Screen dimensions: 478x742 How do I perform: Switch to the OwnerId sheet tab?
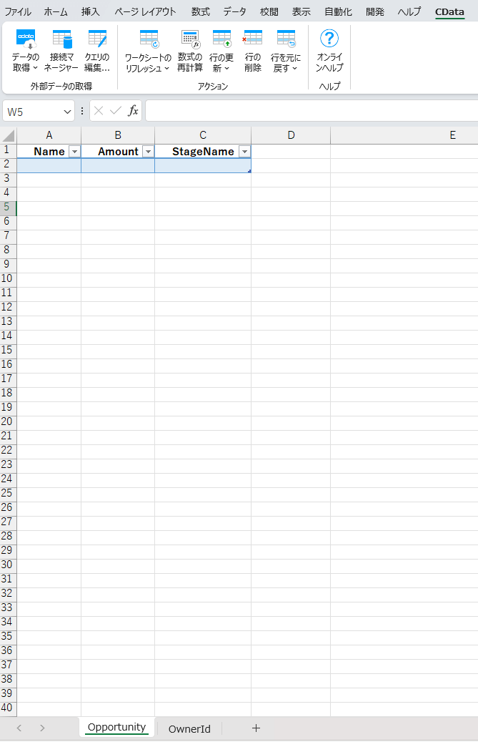tap(189, 728)
